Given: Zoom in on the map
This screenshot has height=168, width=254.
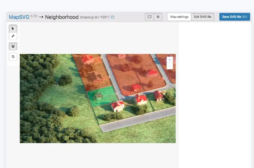Looking at the screenshot, I should point(170,60).
